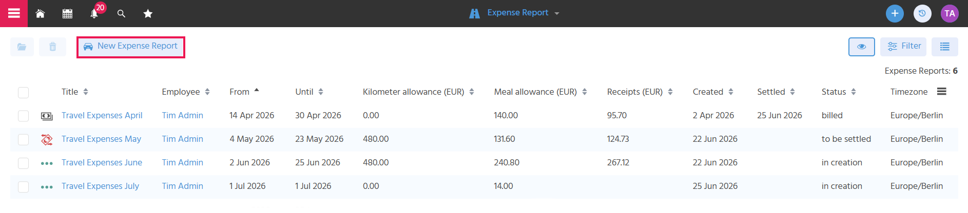Sort by Receipts (EUR) column

[x=640, y=92]
